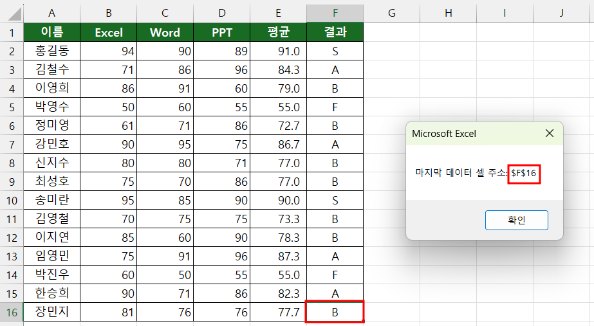
Task: Select the cell with name 신지수
Action: 52,163
